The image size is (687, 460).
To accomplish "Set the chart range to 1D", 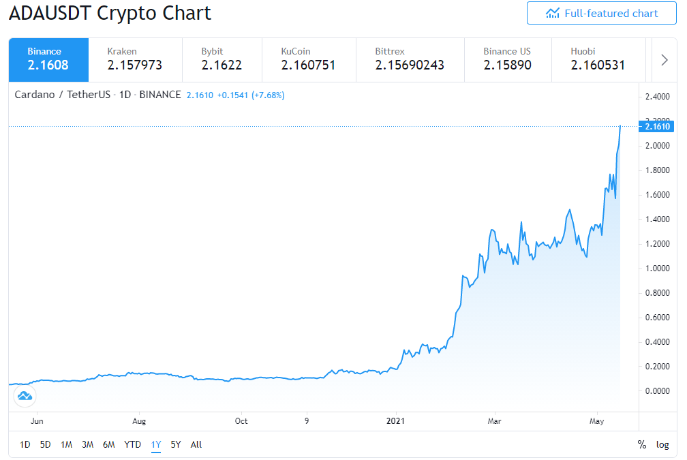I will (x=25, y=444).
